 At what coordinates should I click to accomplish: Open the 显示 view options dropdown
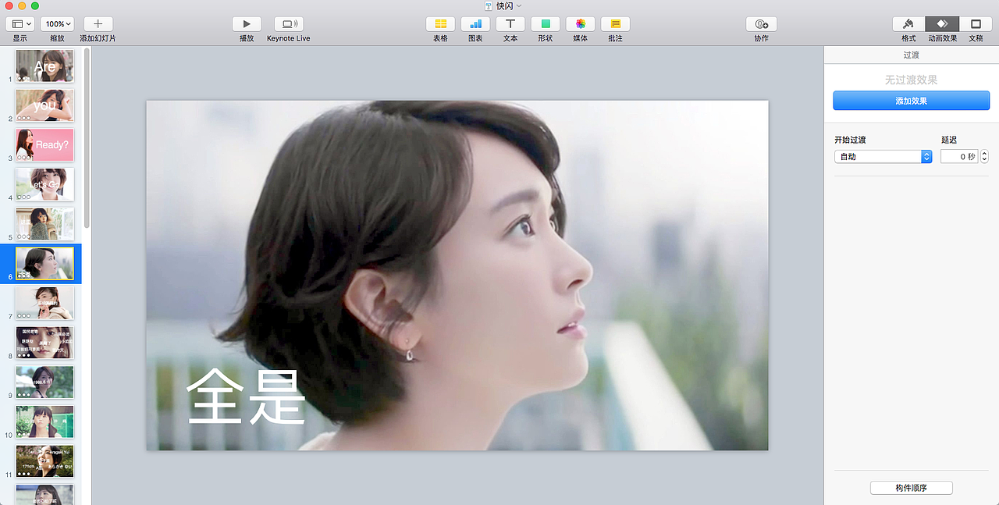pos(20,23)
